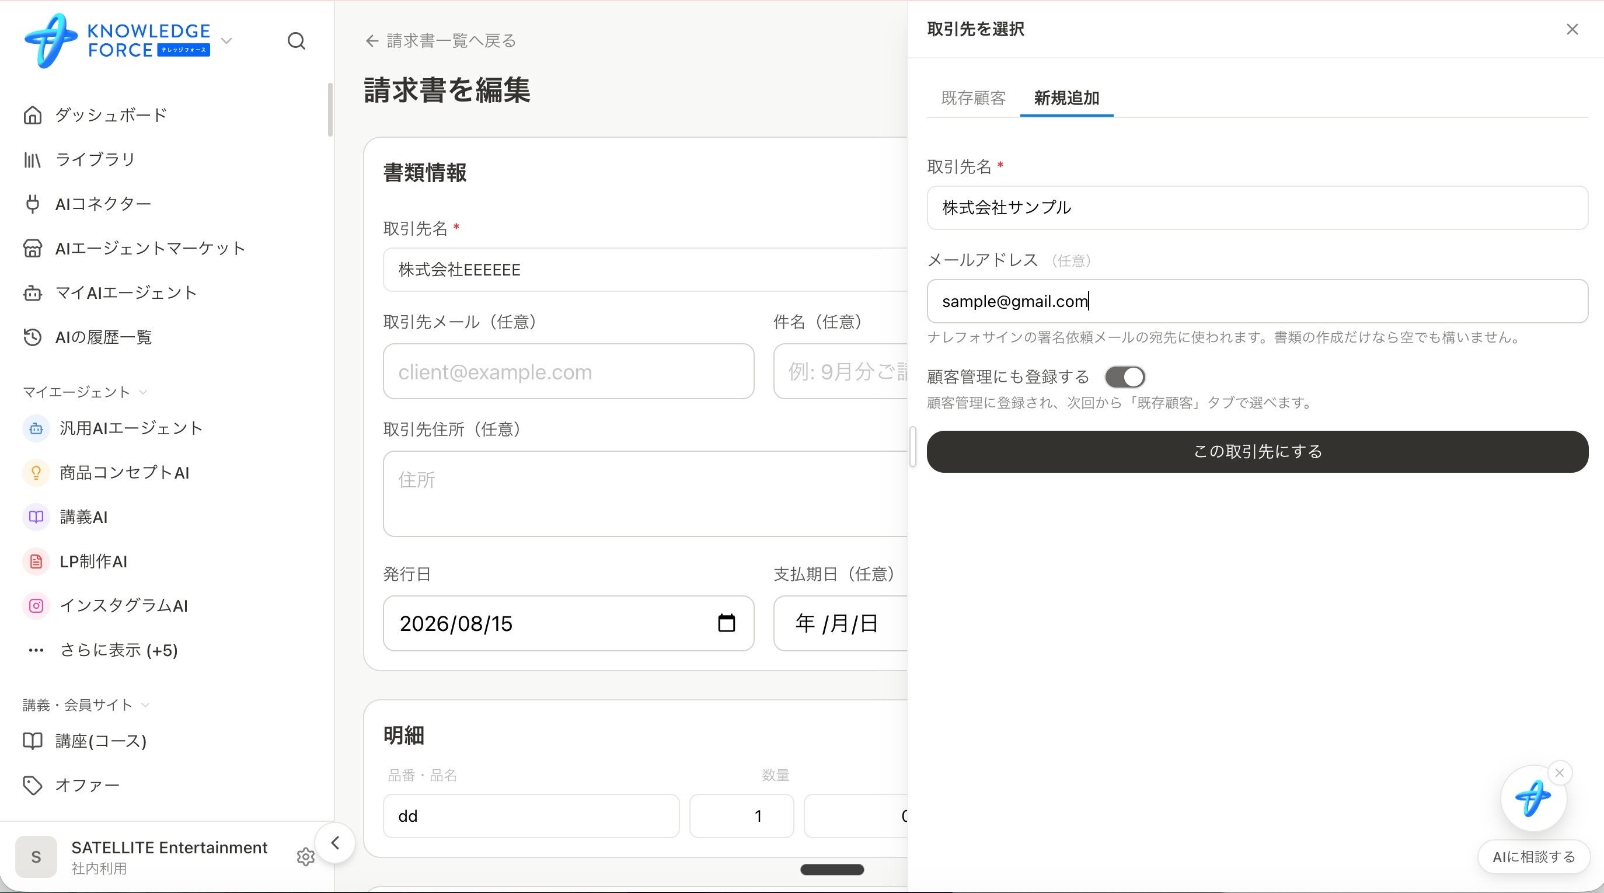Click the 支払期日 date field
This screenshot has width=1604, height=893.
click(x=841, y=623)
